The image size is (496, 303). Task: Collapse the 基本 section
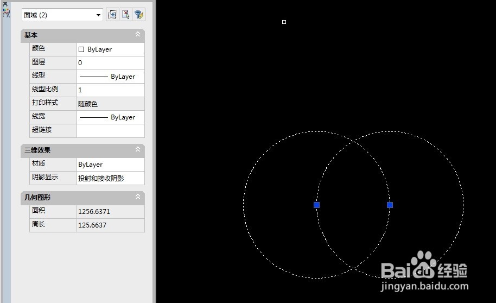[x=138, y=34]
